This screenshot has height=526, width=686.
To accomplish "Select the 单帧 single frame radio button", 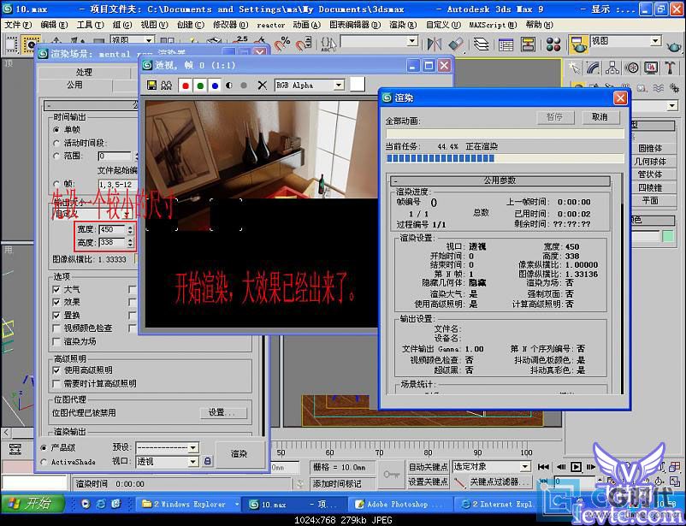I will tap(56, 130).
